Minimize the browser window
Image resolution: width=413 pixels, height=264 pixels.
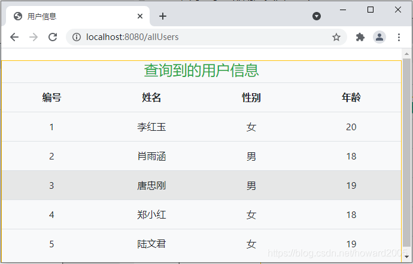[x=343, y=10]
